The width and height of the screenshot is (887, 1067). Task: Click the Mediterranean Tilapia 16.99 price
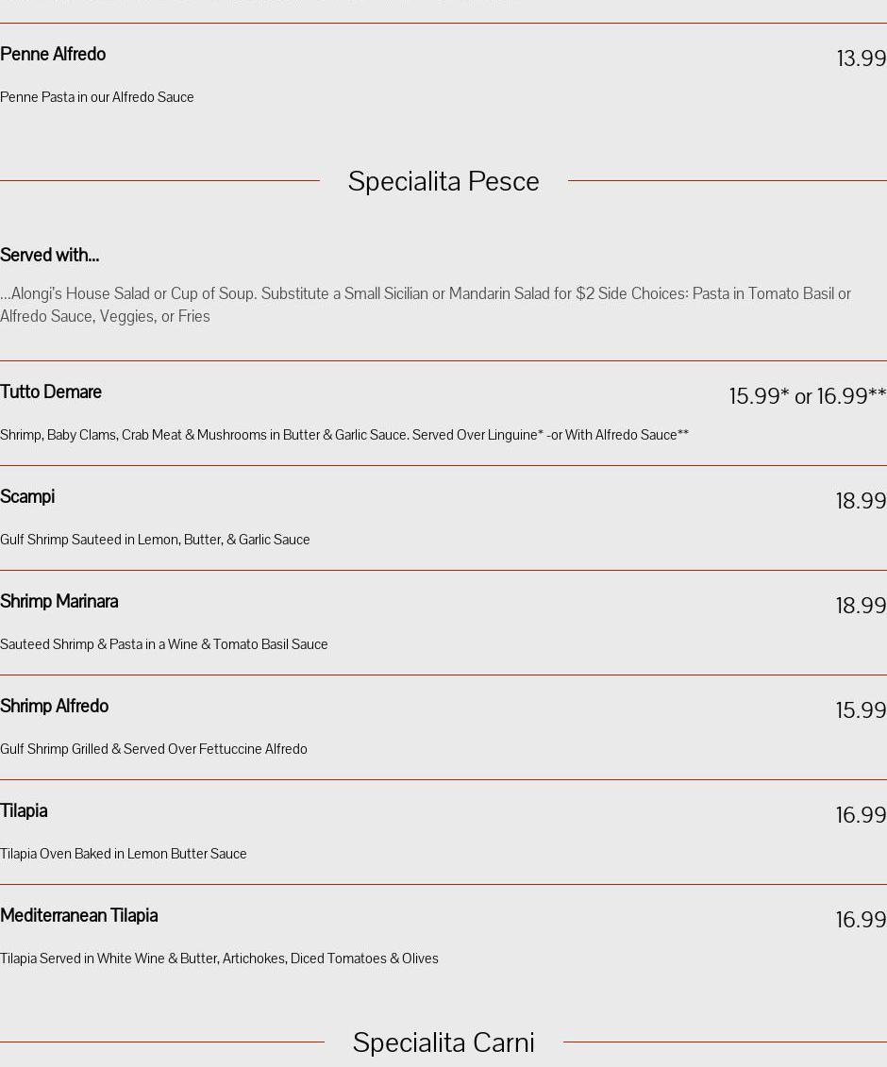(x=861, y=920)
